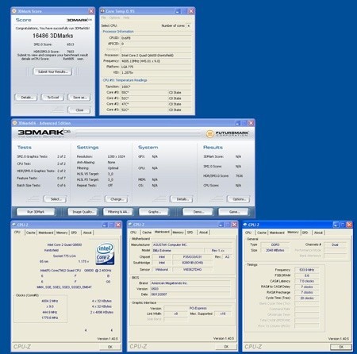357x354 pixels.
Task: Click the Options button under Results
Action: click(238, 199)
